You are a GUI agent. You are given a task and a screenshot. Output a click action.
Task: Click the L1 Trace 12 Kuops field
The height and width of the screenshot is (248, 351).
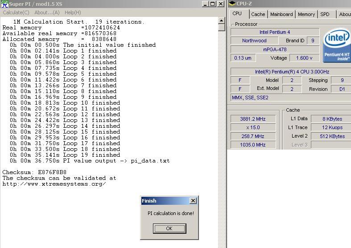pos(331,127)
